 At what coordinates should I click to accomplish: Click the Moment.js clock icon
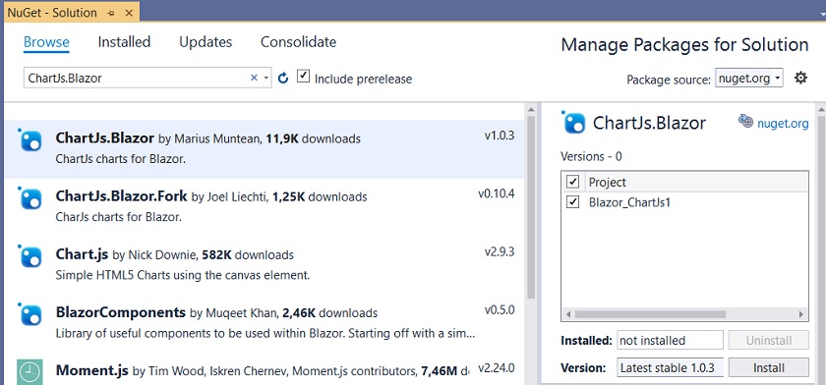[29, 372]
